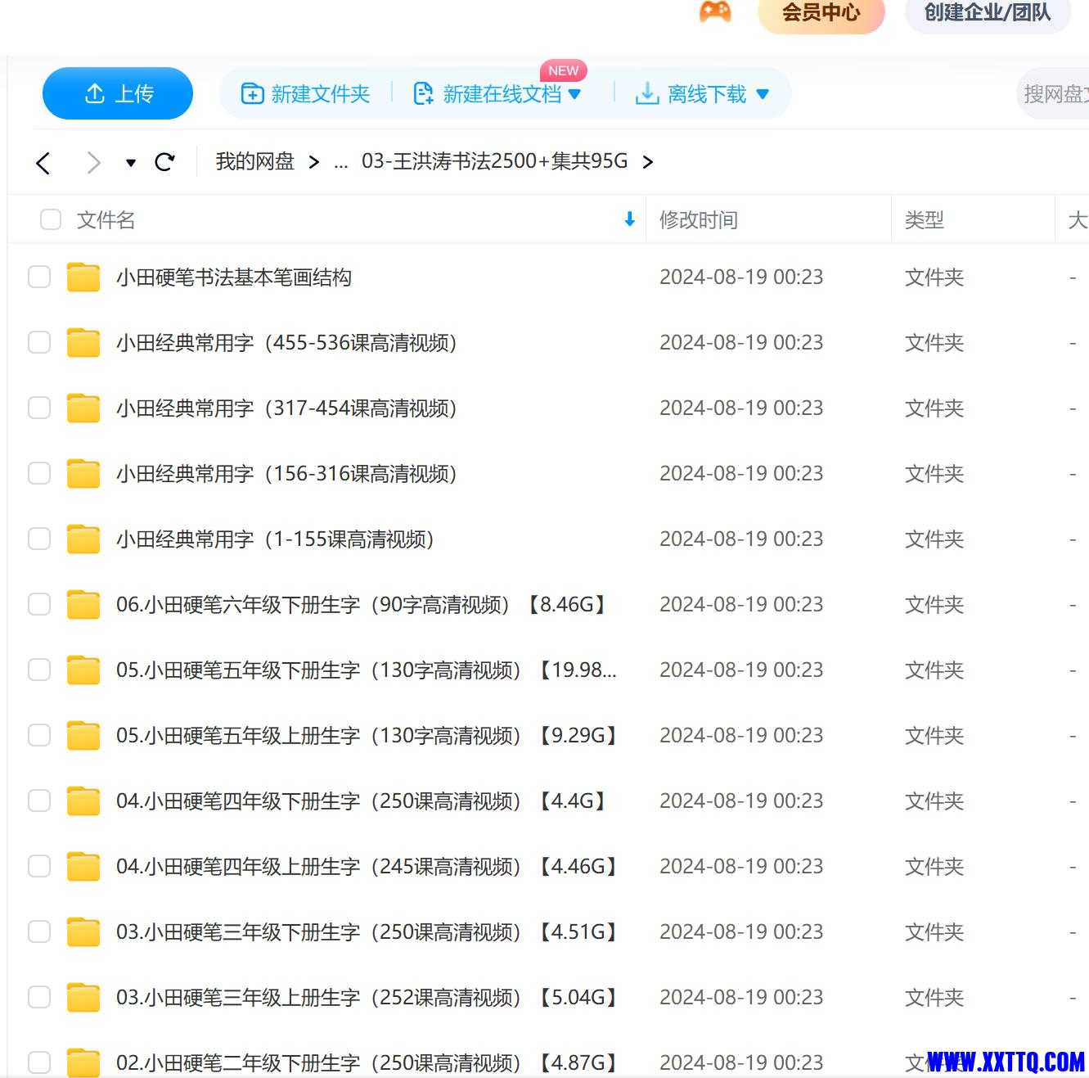Click folder icon of 156-316课高清视频

[83, 474]
